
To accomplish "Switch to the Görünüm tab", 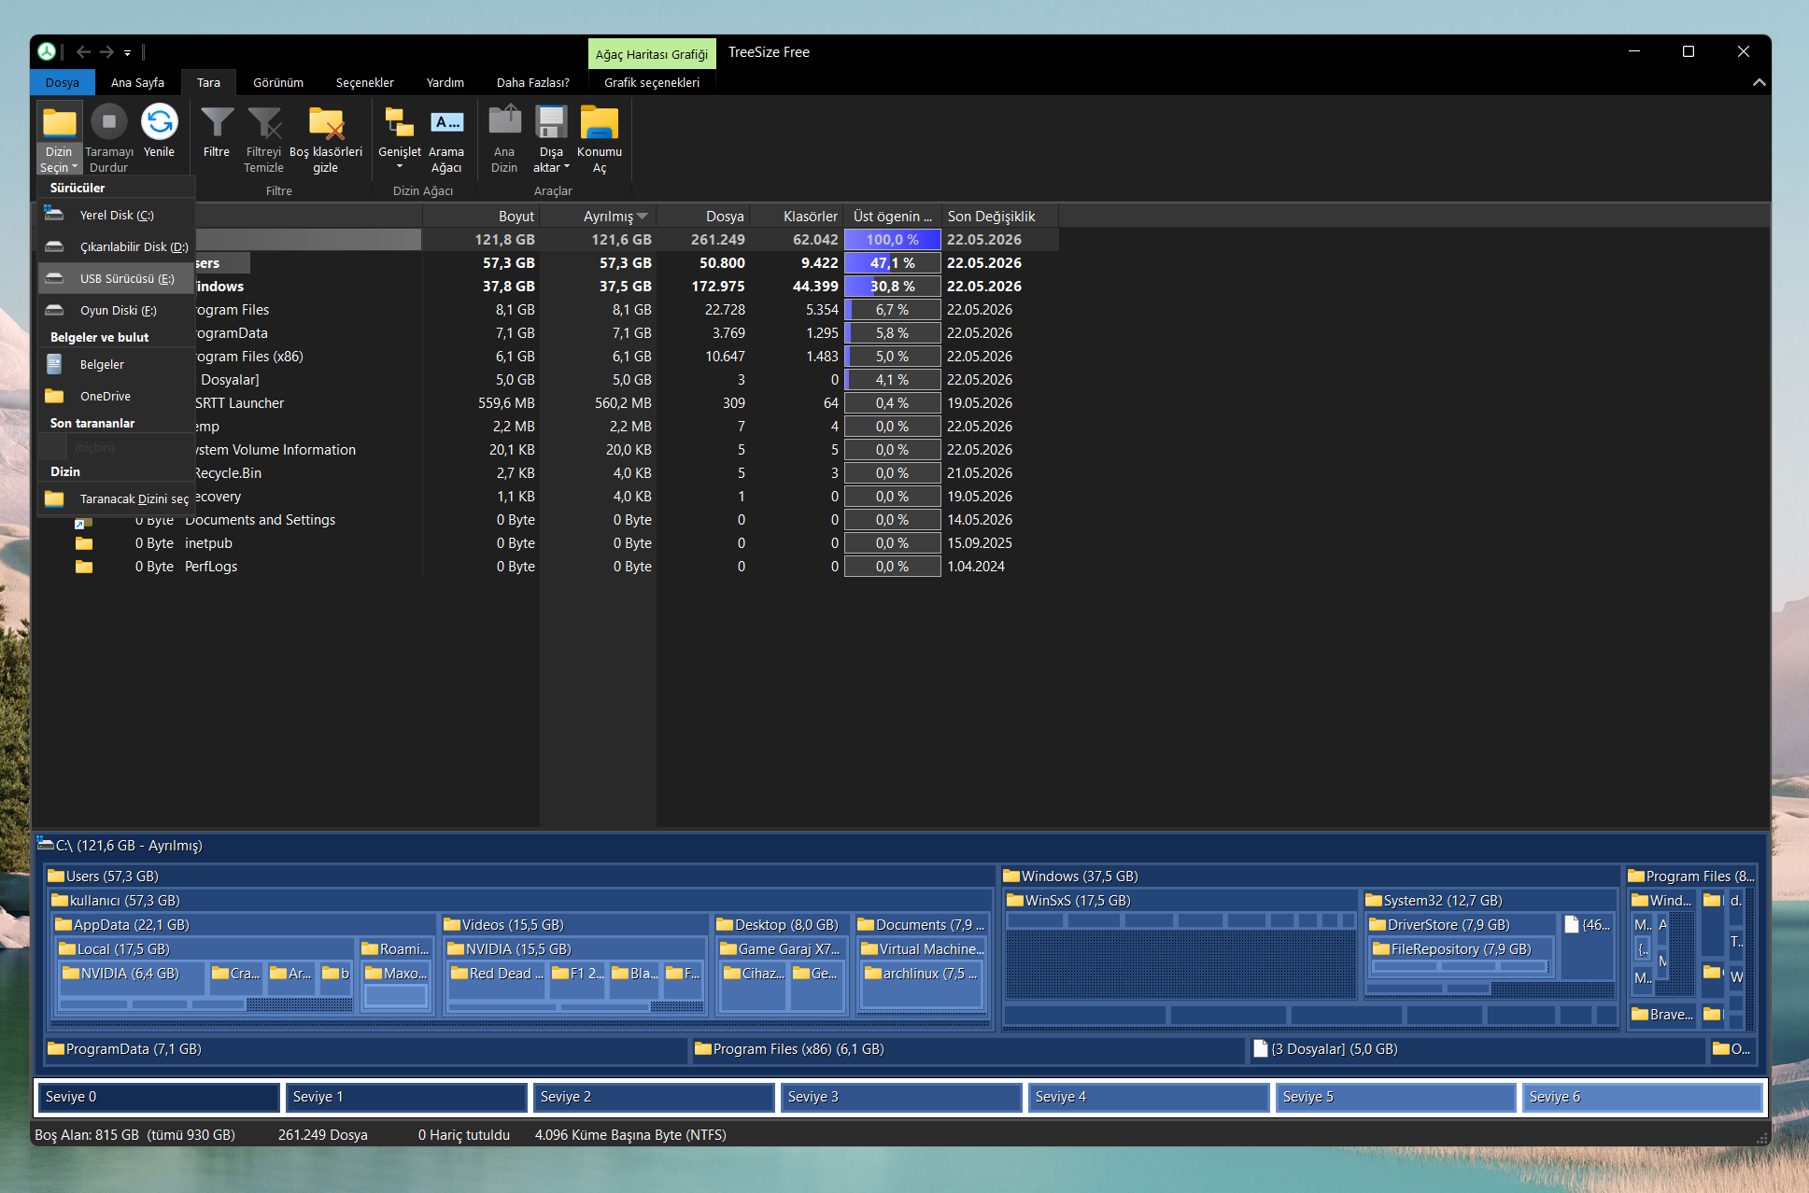I will [278, 82].
